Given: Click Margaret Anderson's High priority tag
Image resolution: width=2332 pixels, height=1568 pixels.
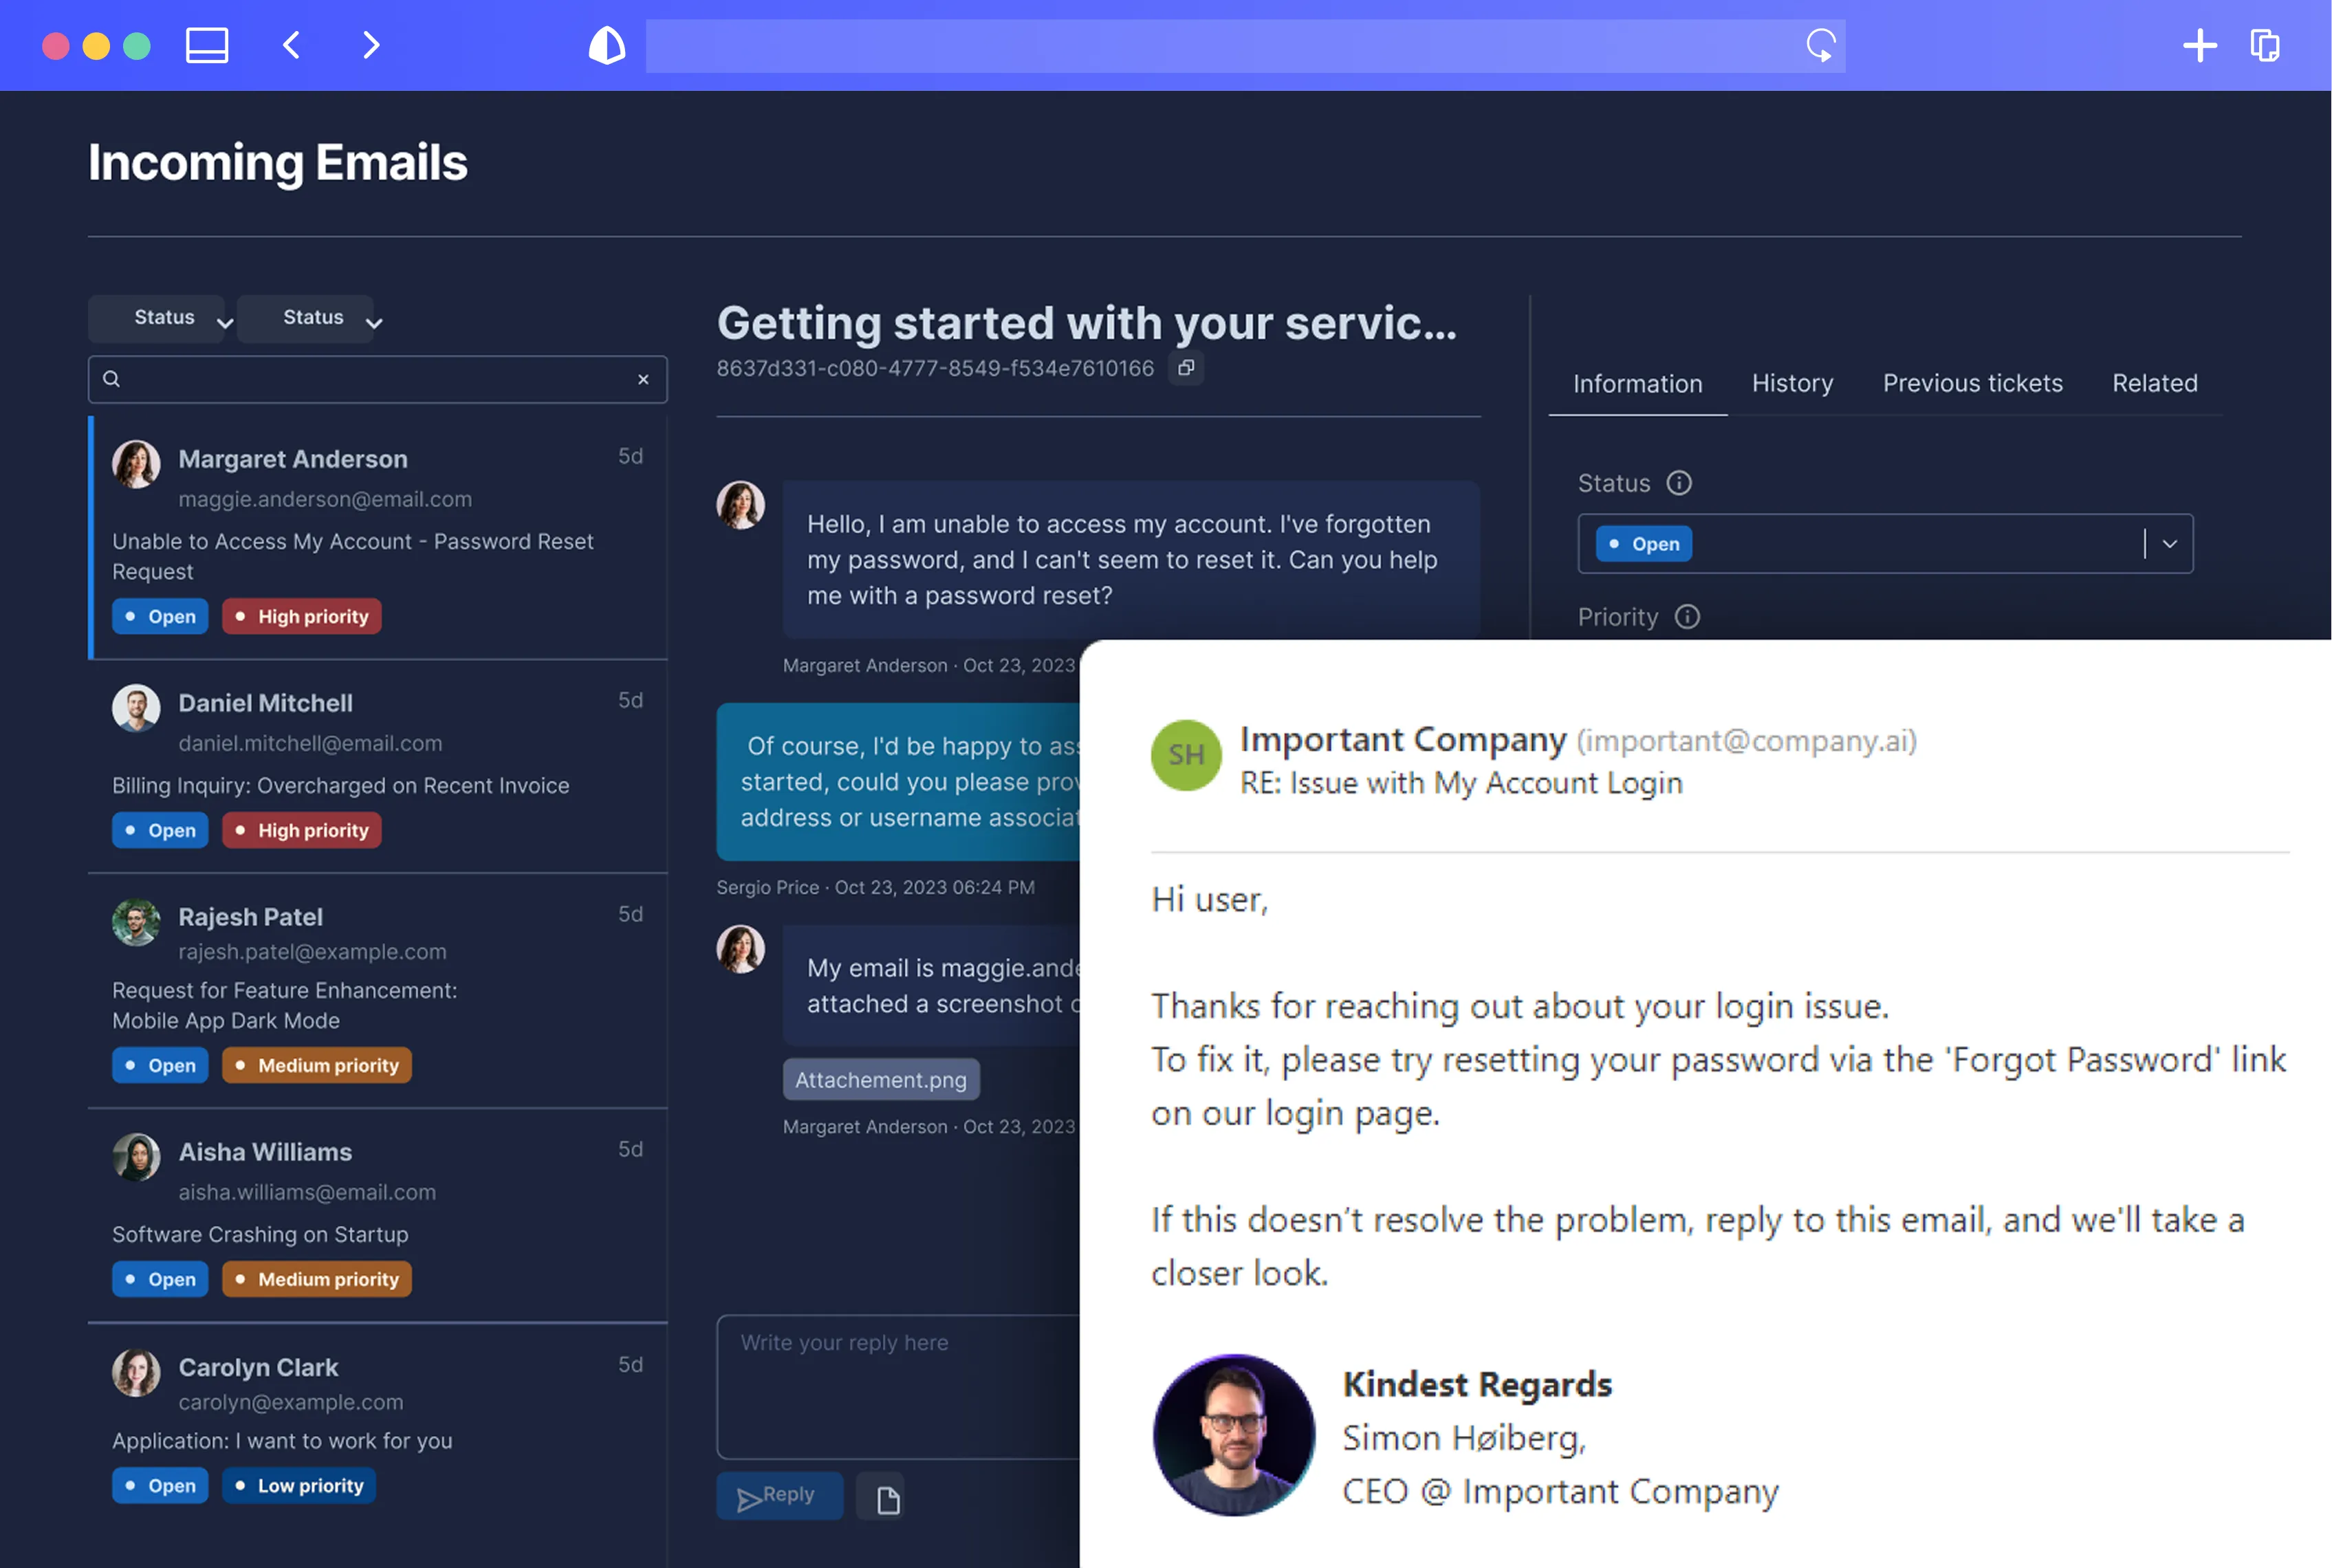Looking at the screenshot, I should click(x=301, y=617).
